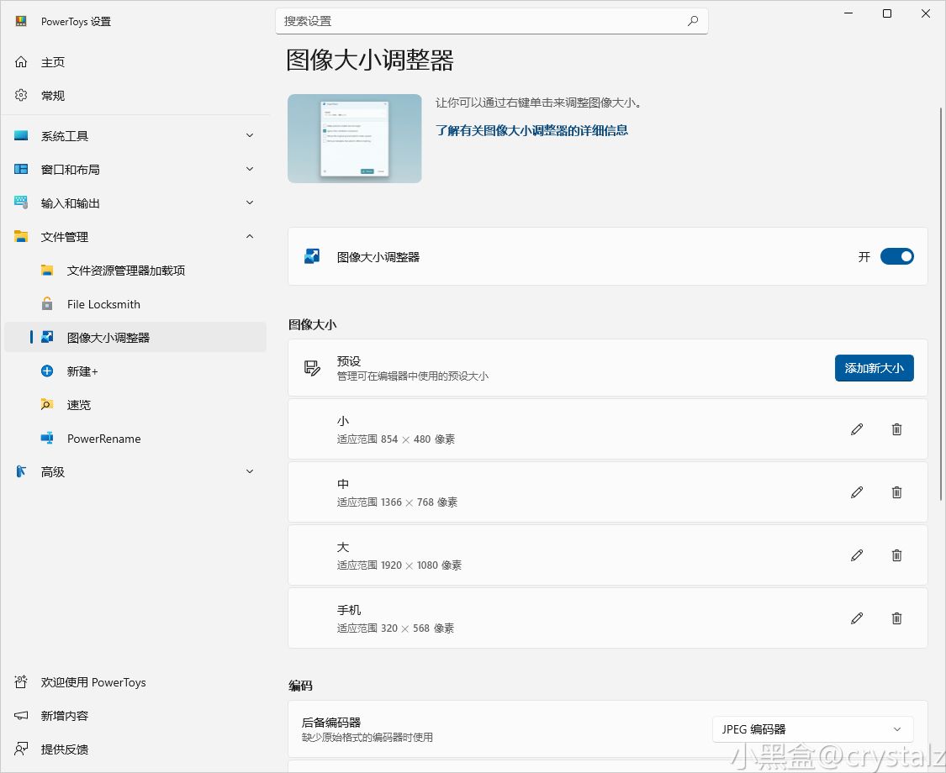Open the JPEG 编码器 dropdown
Image resolution: width=946 pixels, height=773 pixels.
click(812, 729)
